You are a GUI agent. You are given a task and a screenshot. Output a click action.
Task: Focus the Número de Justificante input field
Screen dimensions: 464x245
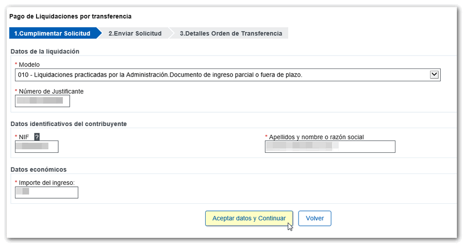(42, 101)
